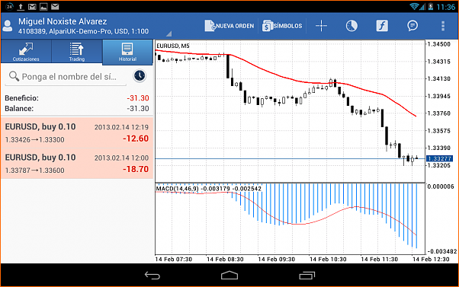Open the upload notification icon
Image resolution: width=459 pixels, height=287 pixels.
(x=21, y=6)
